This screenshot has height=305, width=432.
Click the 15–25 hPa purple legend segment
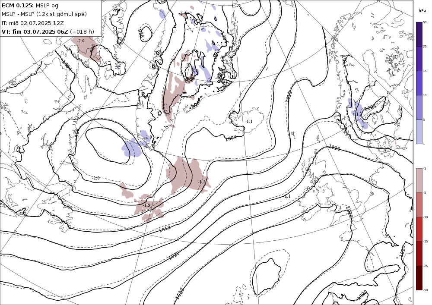419,59
